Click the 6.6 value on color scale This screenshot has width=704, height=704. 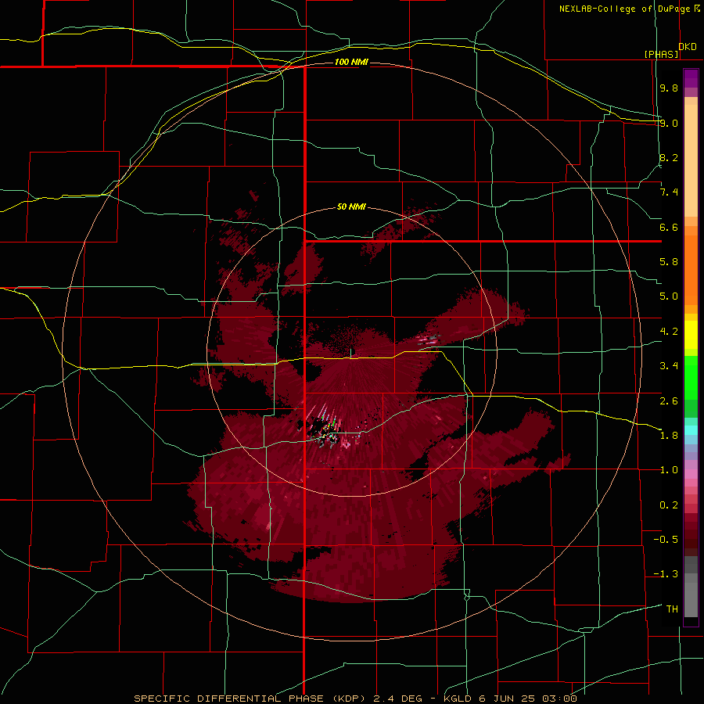point(669,227)
